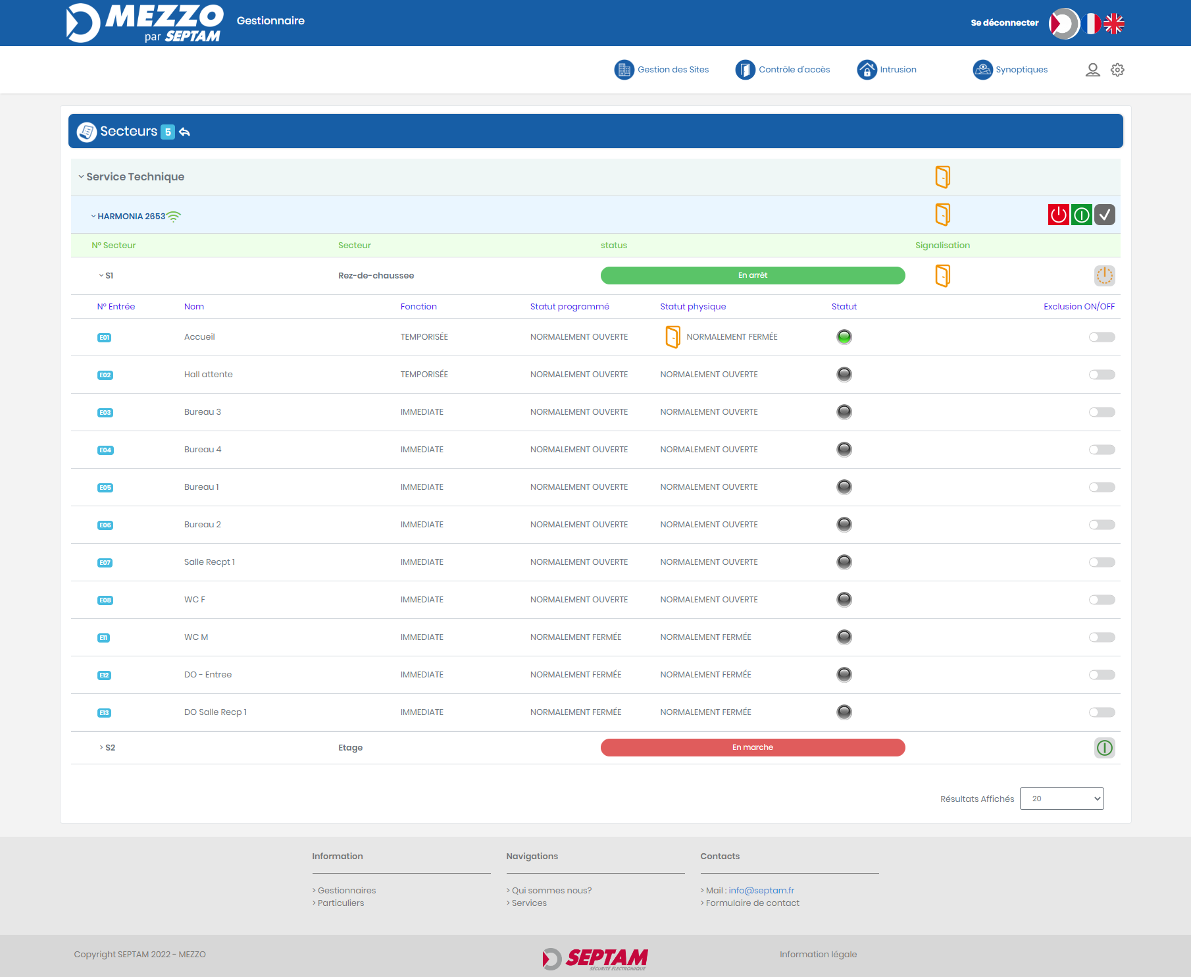
Task: Open the Gestion des Sites menu
Action: tap(662, 70)
